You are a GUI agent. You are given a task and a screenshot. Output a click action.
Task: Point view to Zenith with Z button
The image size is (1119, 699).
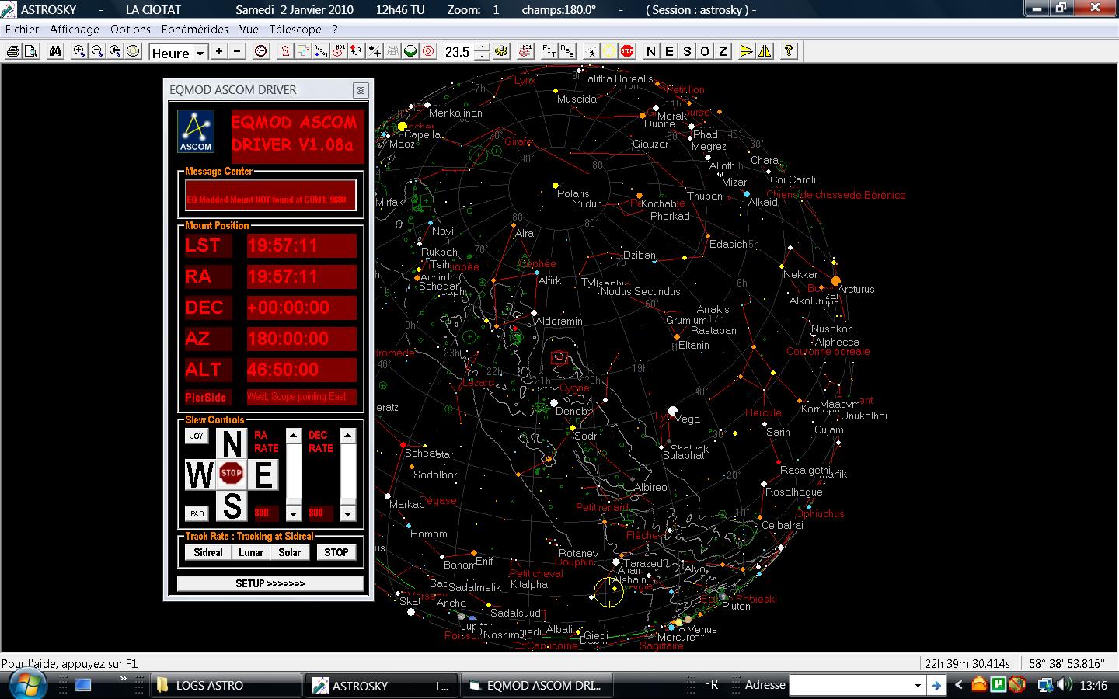[723, 51]
